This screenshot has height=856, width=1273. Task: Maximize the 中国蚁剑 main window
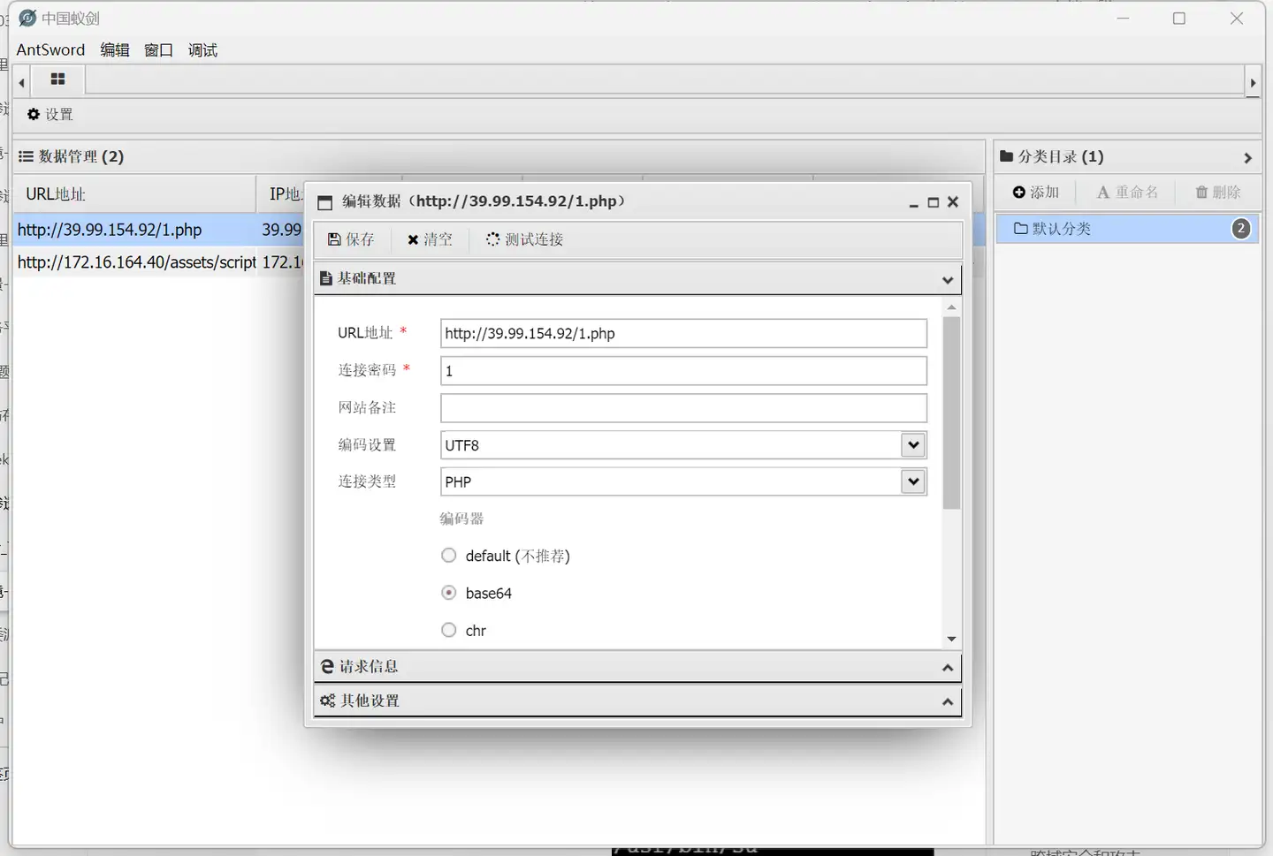[1179, 19]
